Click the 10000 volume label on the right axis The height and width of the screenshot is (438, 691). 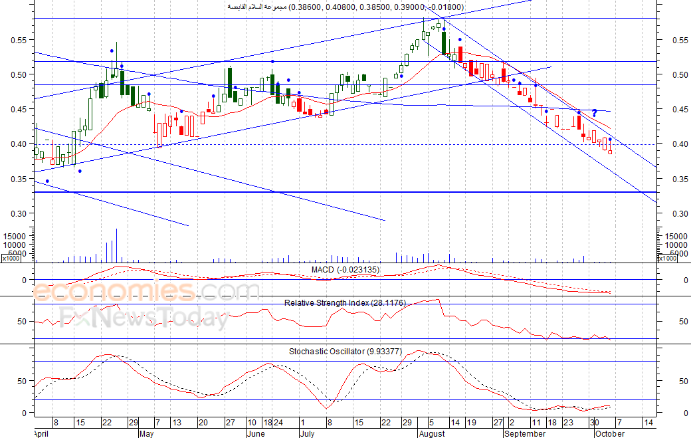pos(676,245)
